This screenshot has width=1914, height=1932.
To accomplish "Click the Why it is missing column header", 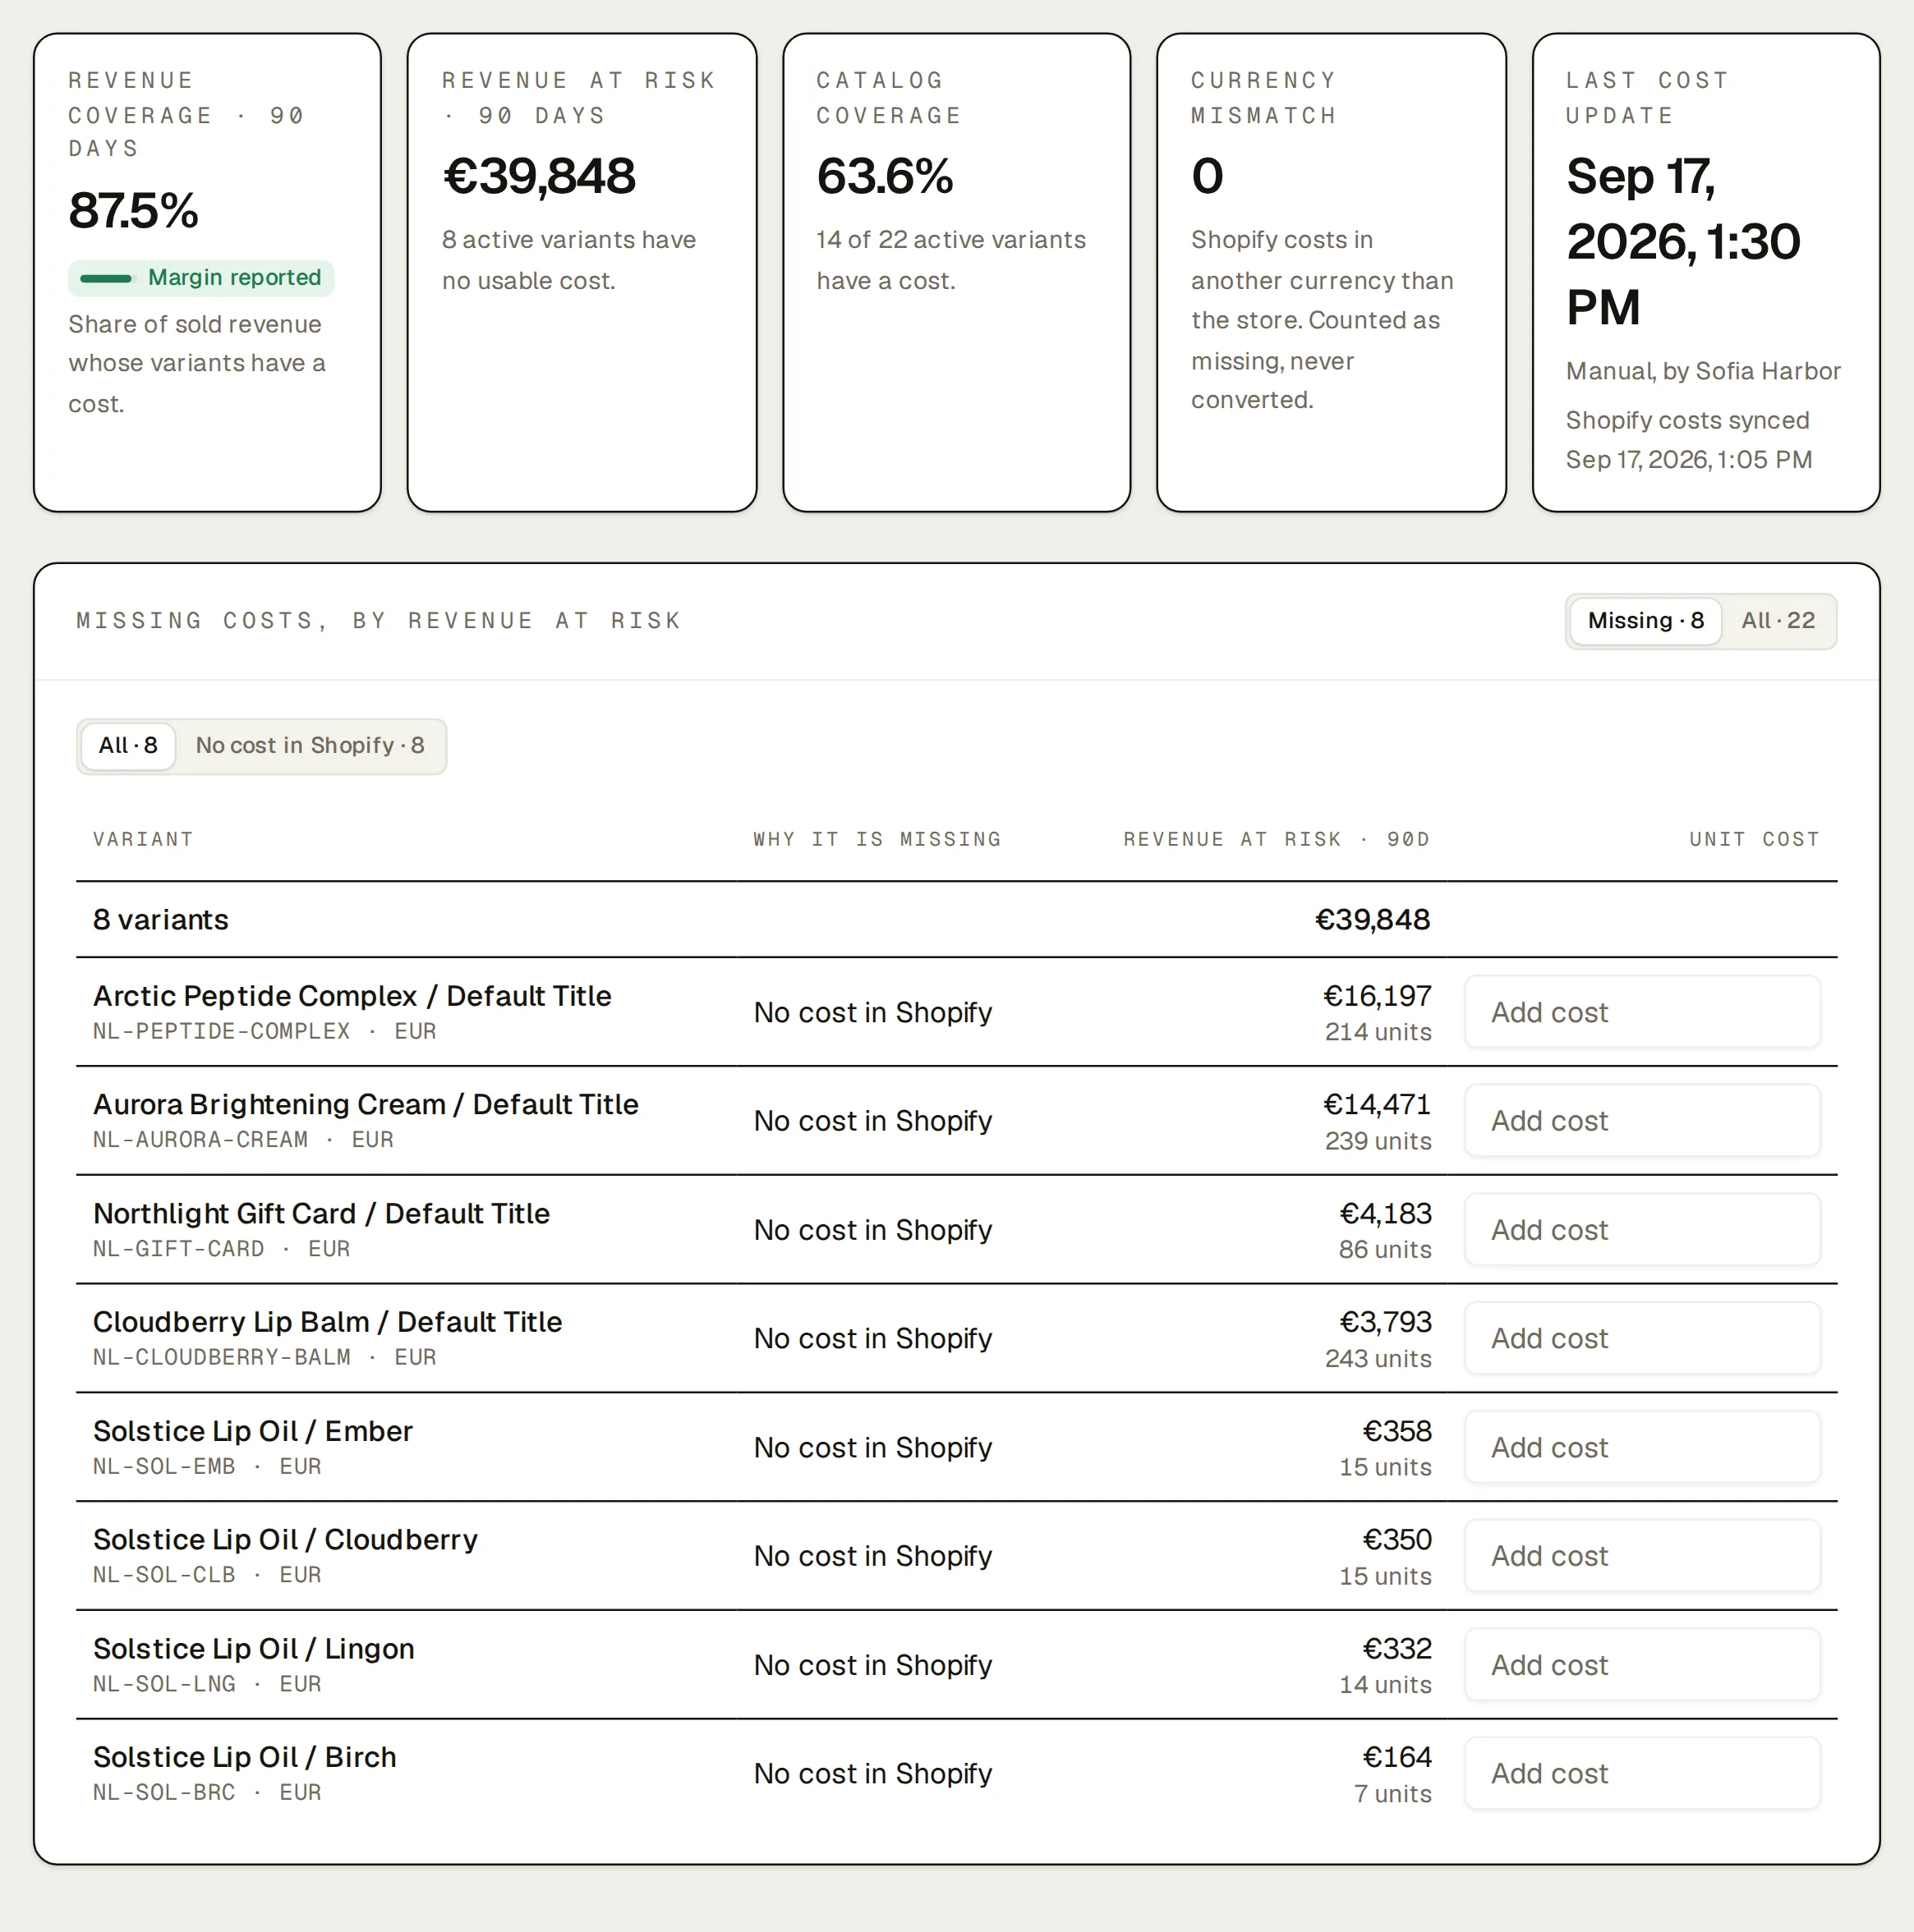I will pos(877,840).
